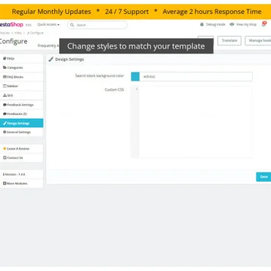Go to FAQ Blocks settings
Image resolution: width=271 pixels, height=271 pixels.
21,77
